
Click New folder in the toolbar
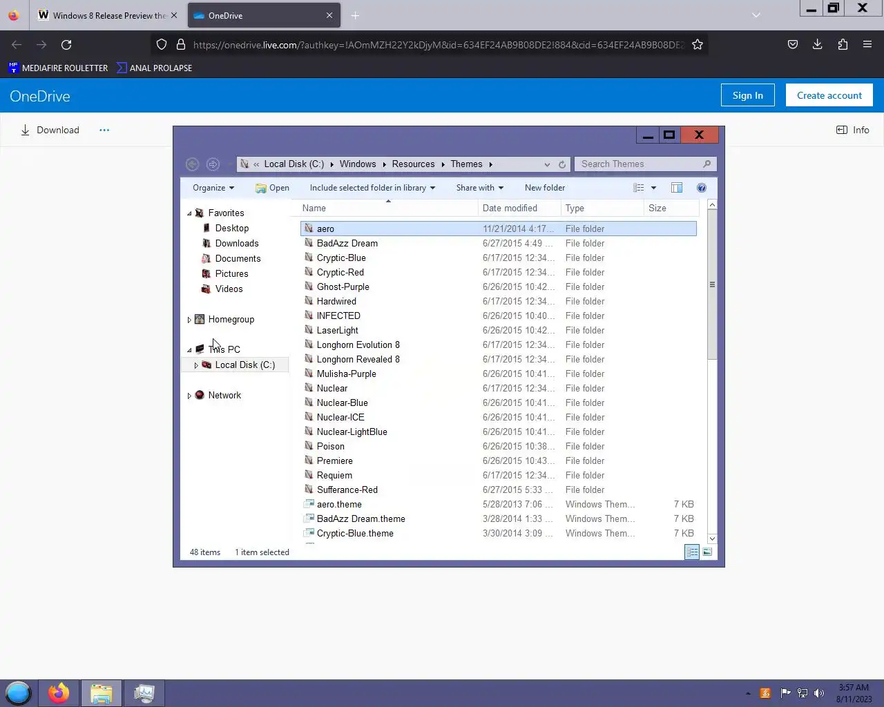tap(545, 188)
